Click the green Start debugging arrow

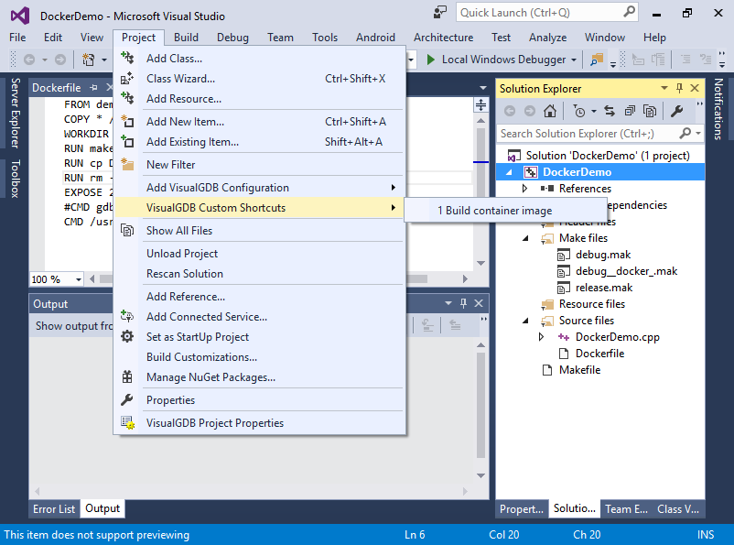[x=431, y=60]
